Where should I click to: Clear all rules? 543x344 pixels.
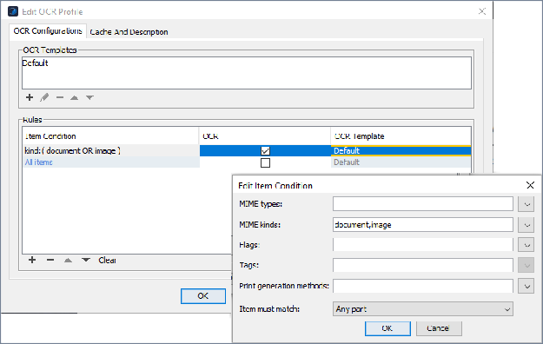107,260
